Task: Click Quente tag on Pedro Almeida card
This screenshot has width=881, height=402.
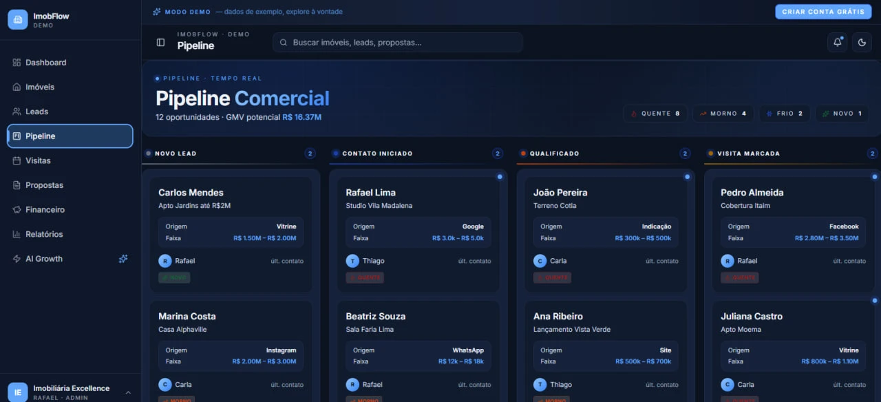Action: pos(740,278)
